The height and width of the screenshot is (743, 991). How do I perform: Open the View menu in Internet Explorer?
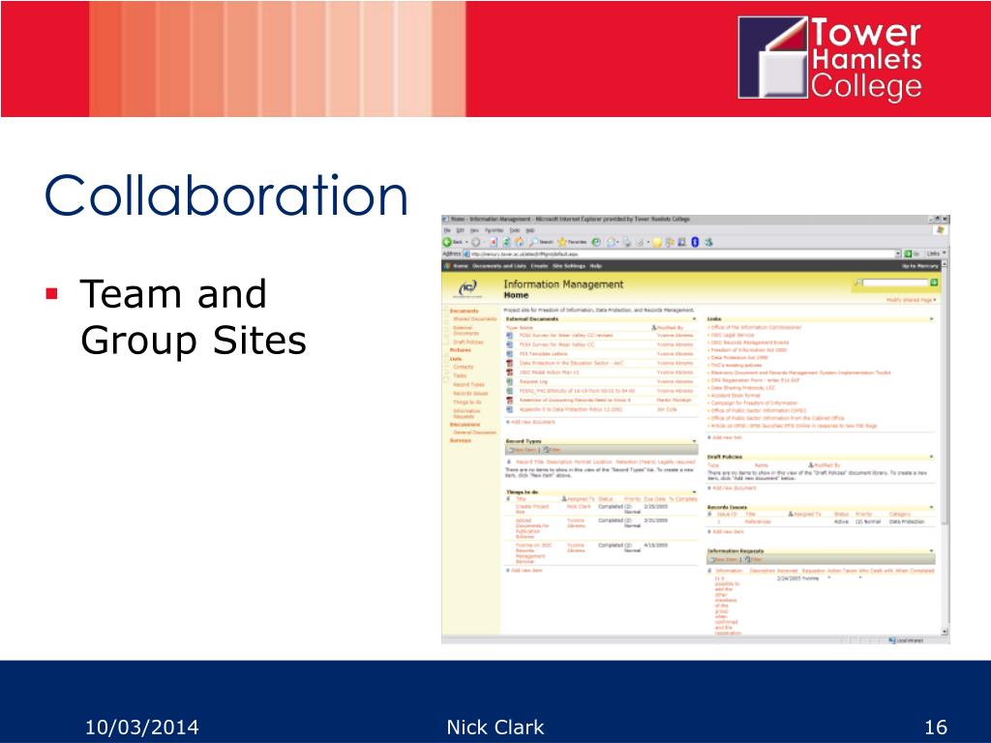474,230
